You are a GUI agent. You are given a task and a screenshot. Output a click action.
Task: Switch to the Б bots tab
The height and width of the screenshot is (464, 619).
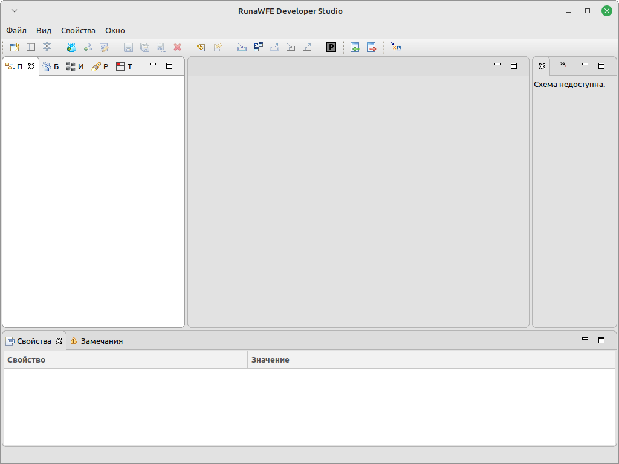pos(51,66)
